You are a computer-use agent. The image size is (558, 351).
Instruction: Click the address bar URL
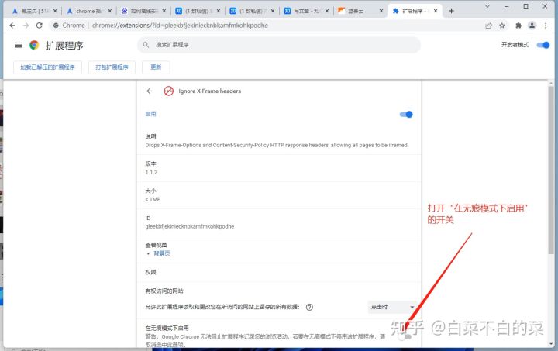point(180,26)
